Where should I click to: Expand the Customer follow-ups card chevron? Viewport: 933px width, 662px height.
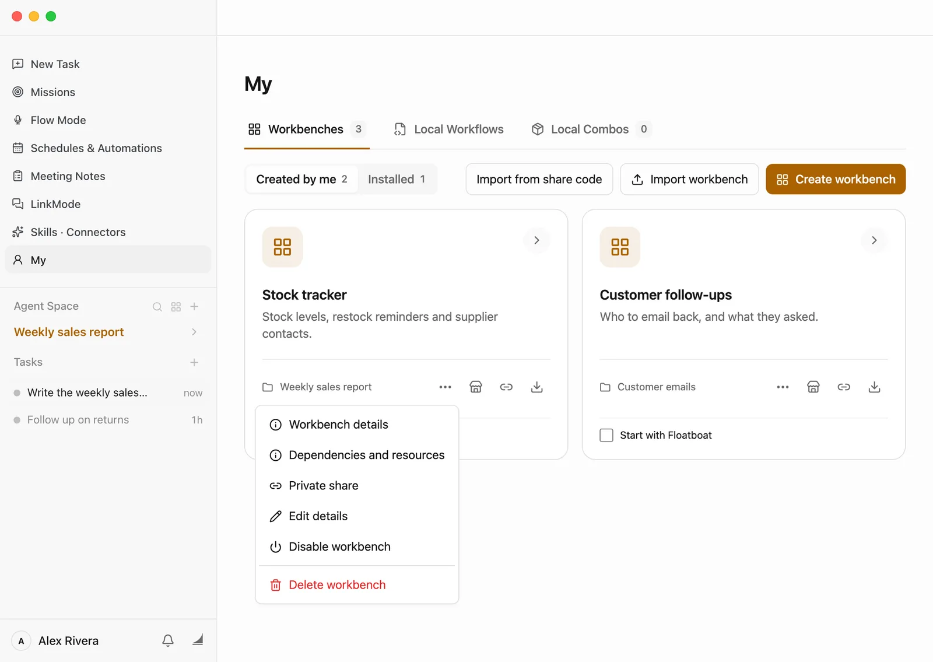tap(874, 240)
